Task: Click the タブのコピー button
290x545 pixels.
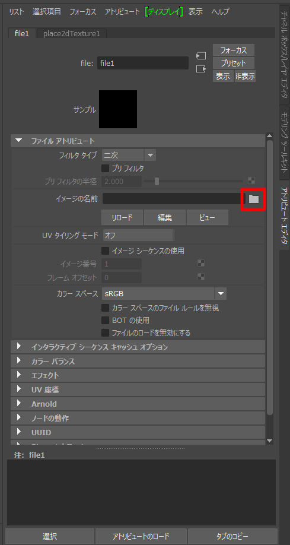Action: [232, 536]
